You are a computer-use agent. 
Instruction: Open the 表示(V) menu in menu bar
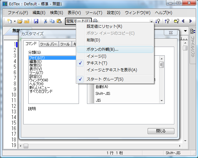click(74, 13)
